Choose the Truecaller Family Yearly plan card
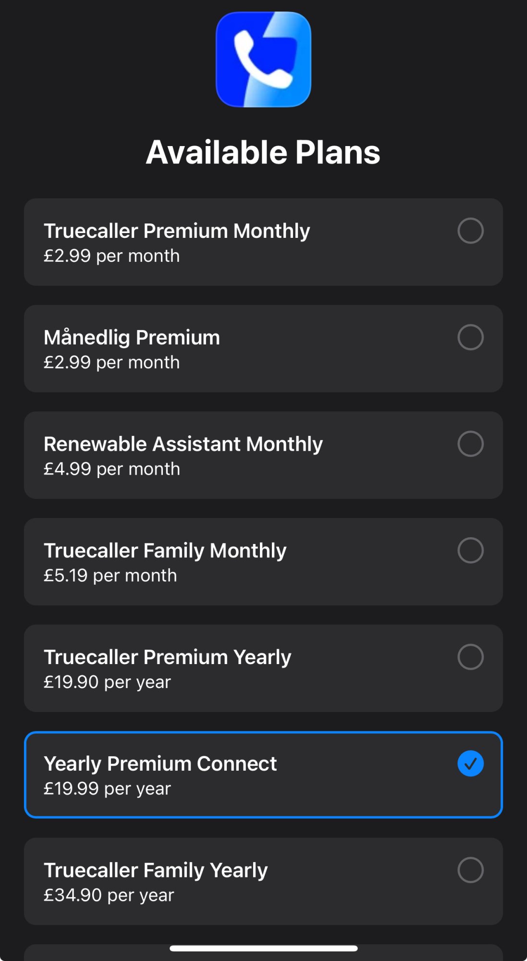The width and height of the screenshot is (527, 961). coord(263,881)
